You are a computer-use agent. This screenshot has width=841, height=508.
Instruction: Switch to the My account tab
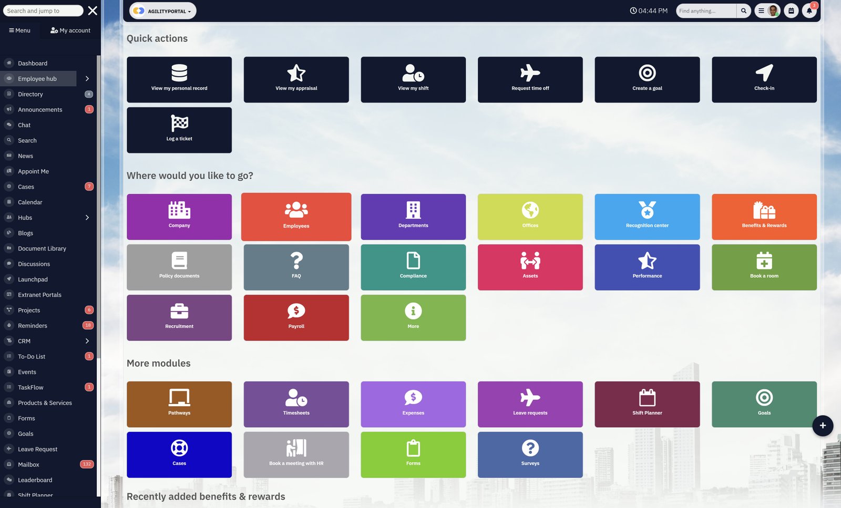point(70,30)
